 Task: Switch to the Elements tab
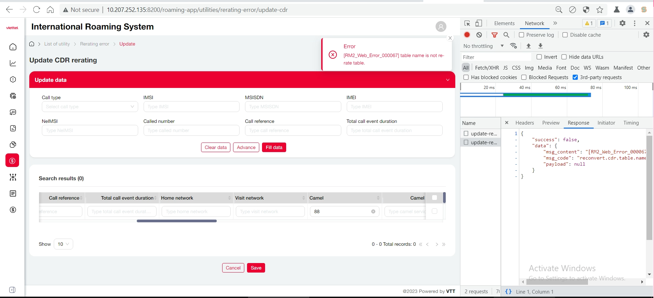pyautogui.click(x=504, y=23)
